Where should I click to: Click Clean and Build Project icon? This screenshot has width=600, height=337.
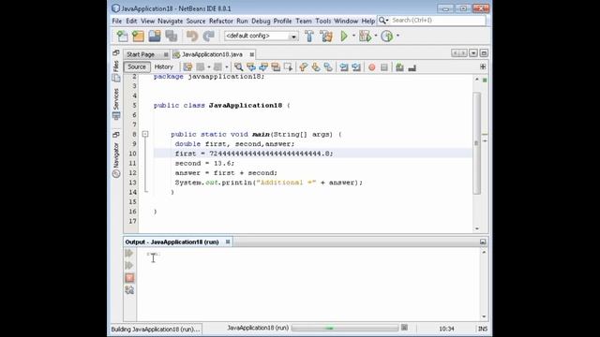click(326, 36)
